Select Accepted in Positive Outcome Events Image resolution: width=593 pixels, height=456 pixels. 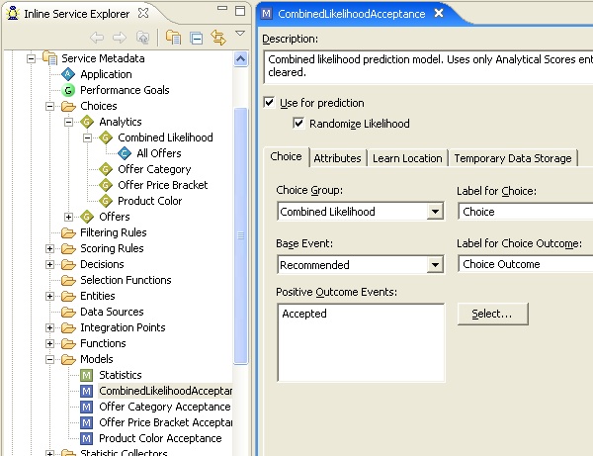[304, 314]
